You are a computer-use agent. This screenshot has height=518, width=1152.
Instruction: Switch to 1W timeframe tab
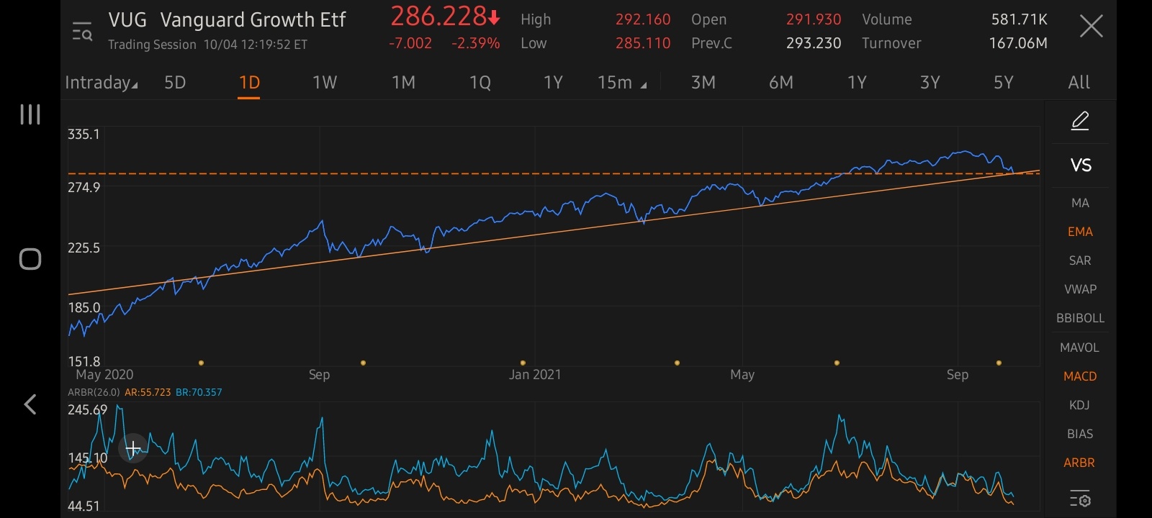[325, 83]
